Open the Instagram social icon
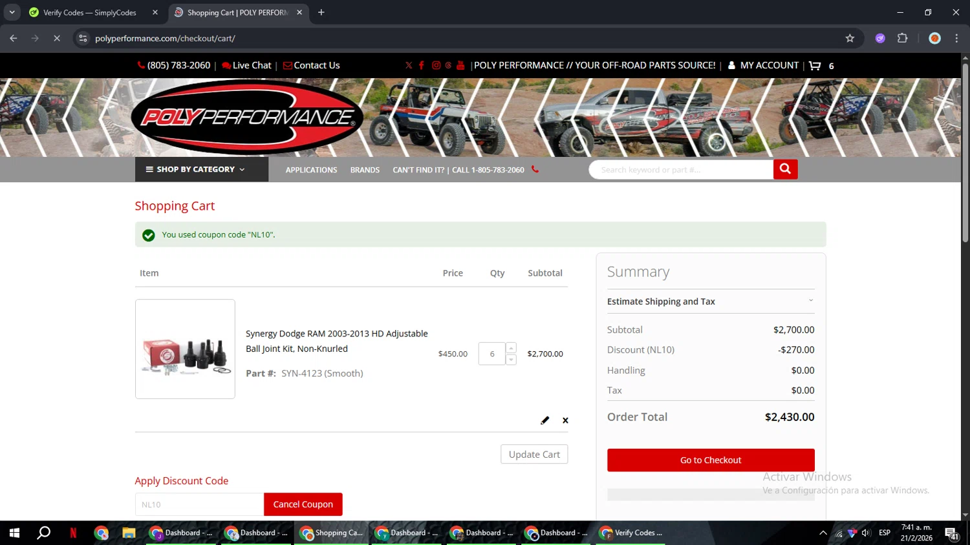This screenshot has width=970, height=545. [436, 65]
